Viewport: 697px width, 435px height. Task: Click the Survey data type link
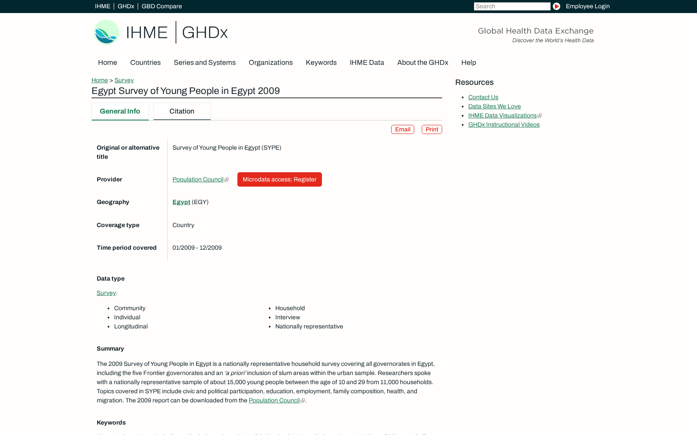[x=106, y=293]
